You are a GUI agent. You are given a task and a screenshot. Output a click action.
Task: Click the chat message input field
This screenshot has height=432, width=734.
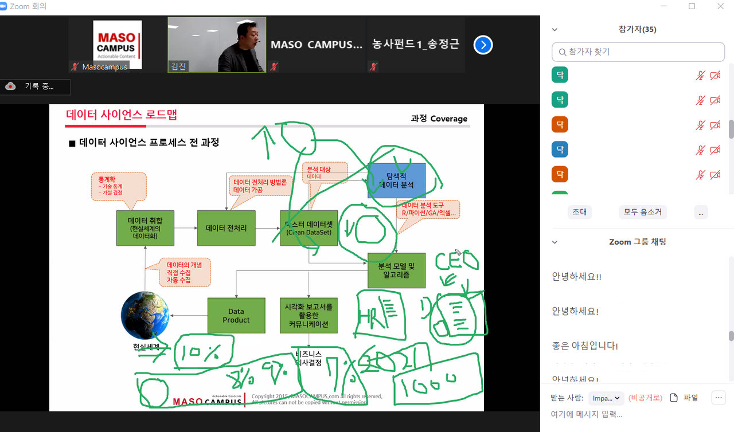point(631,414)
